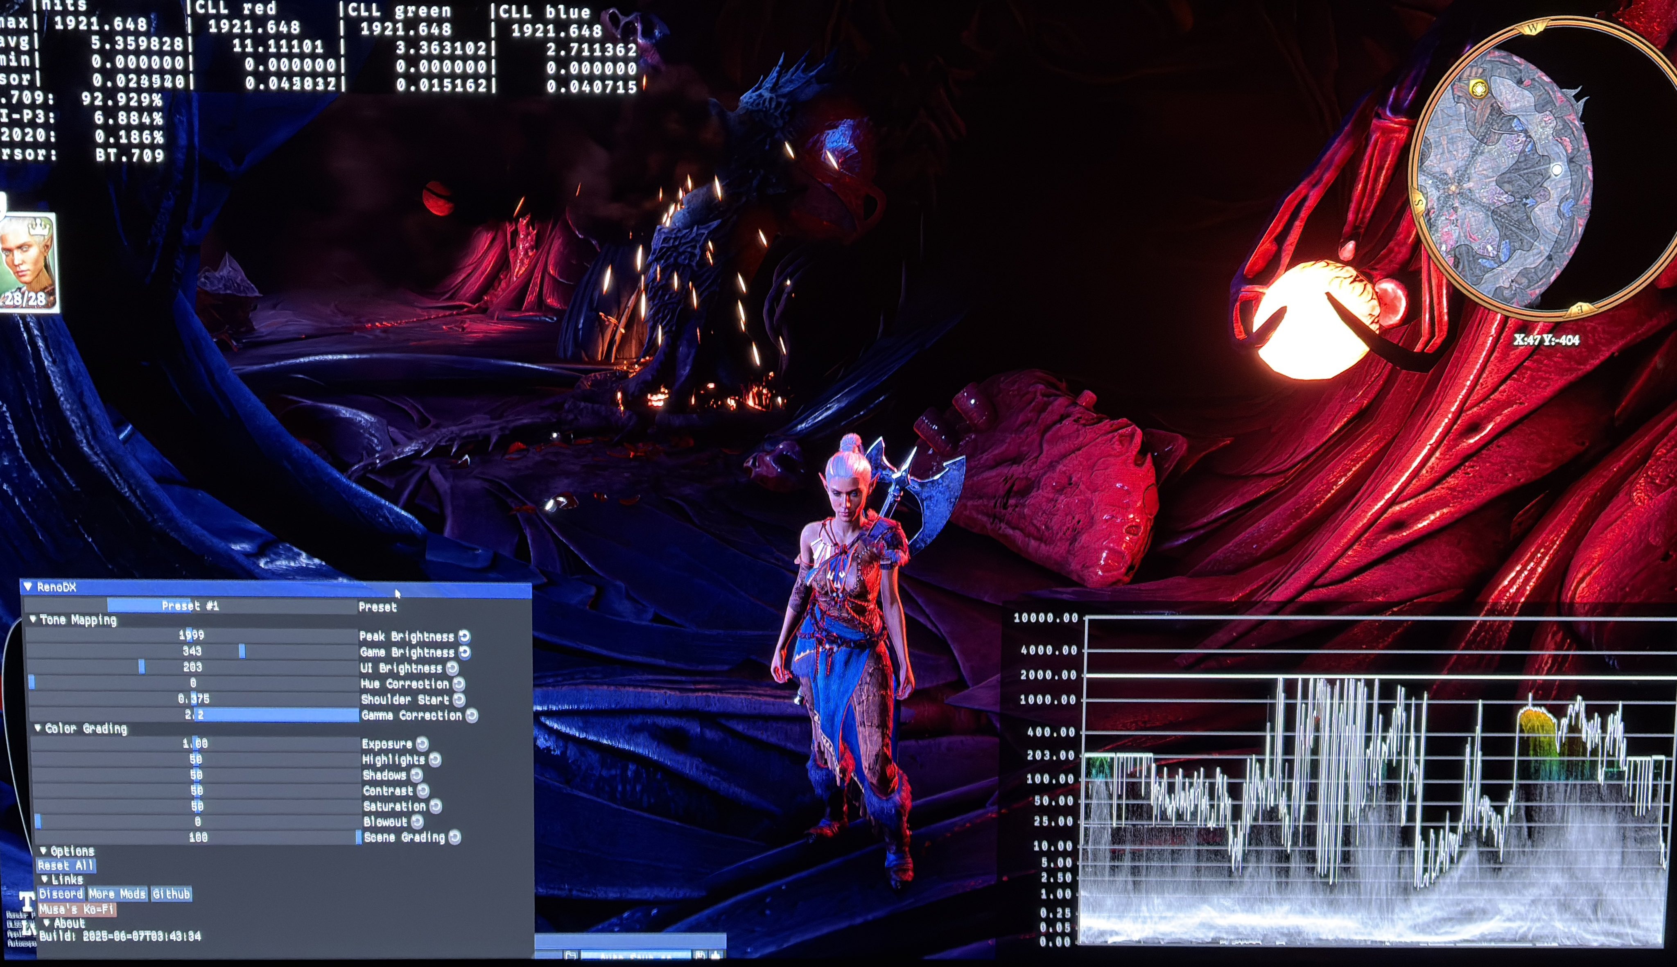Reset Shadows to default

pyautogui.click(x=416, y=775)
